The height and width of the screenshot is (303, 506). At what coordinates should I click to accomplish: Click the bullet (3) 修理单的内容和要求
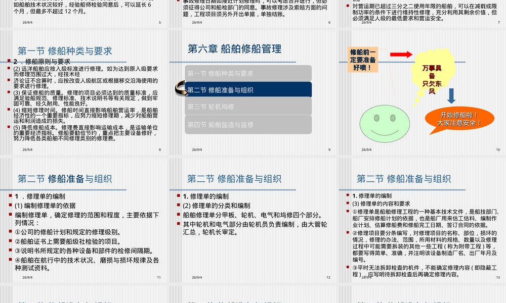(381, 204)
